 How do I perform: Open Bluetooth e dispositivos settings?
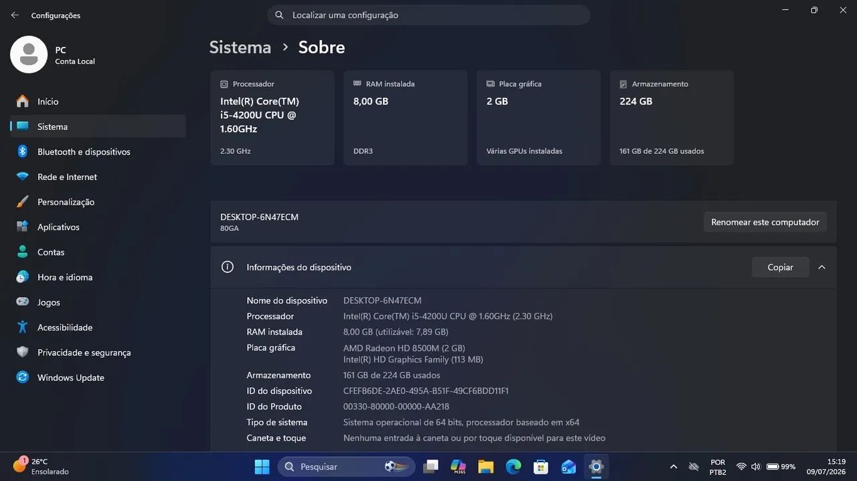point(98,151)
